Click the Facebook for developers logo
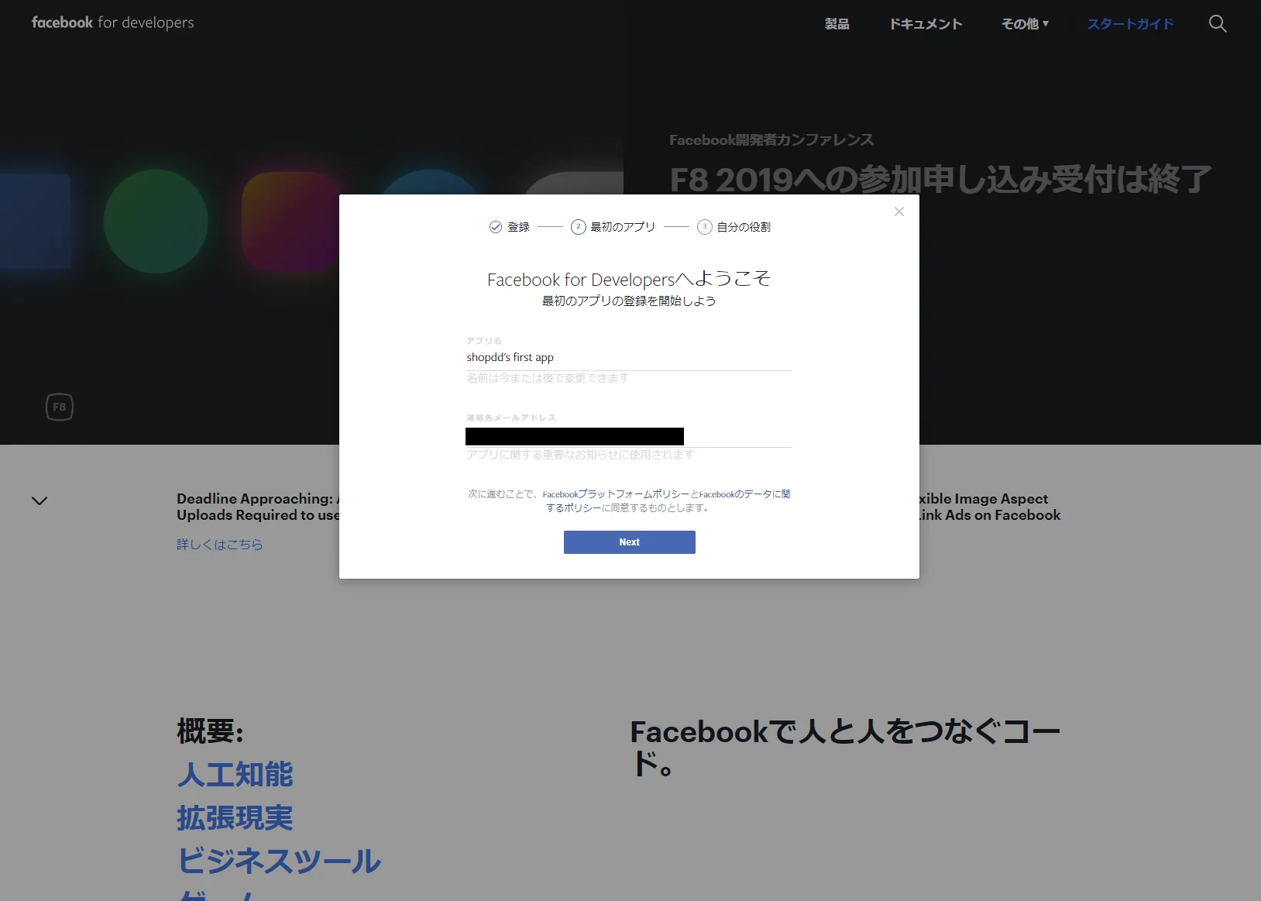The height and width of the screenshot is (901, 1261). [112, 22]
